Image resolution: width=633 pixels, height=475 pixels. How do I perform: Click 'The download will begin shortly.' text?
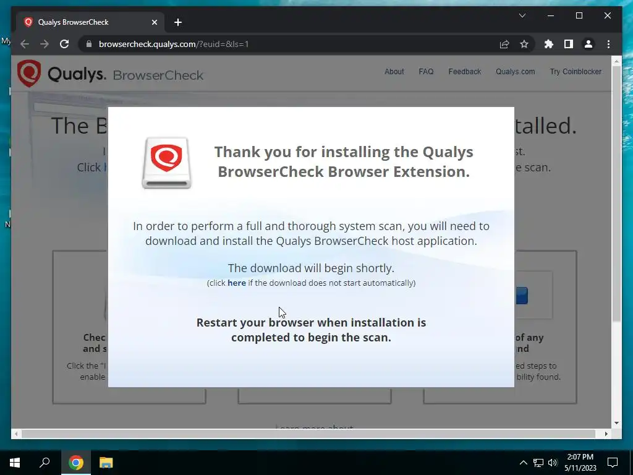pyautogui.click(x=311, y=268)
